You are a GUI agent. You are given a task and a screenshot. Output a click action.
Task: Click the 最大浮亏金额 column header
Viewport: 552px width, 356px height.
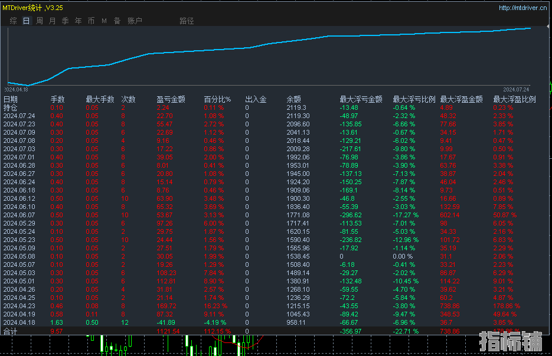361,100
